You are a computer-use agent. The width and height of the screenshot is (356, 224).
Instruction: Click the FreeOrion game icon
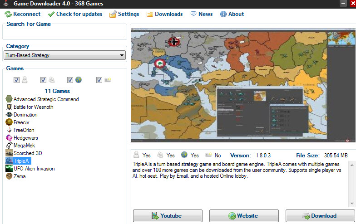coord(9,130)
